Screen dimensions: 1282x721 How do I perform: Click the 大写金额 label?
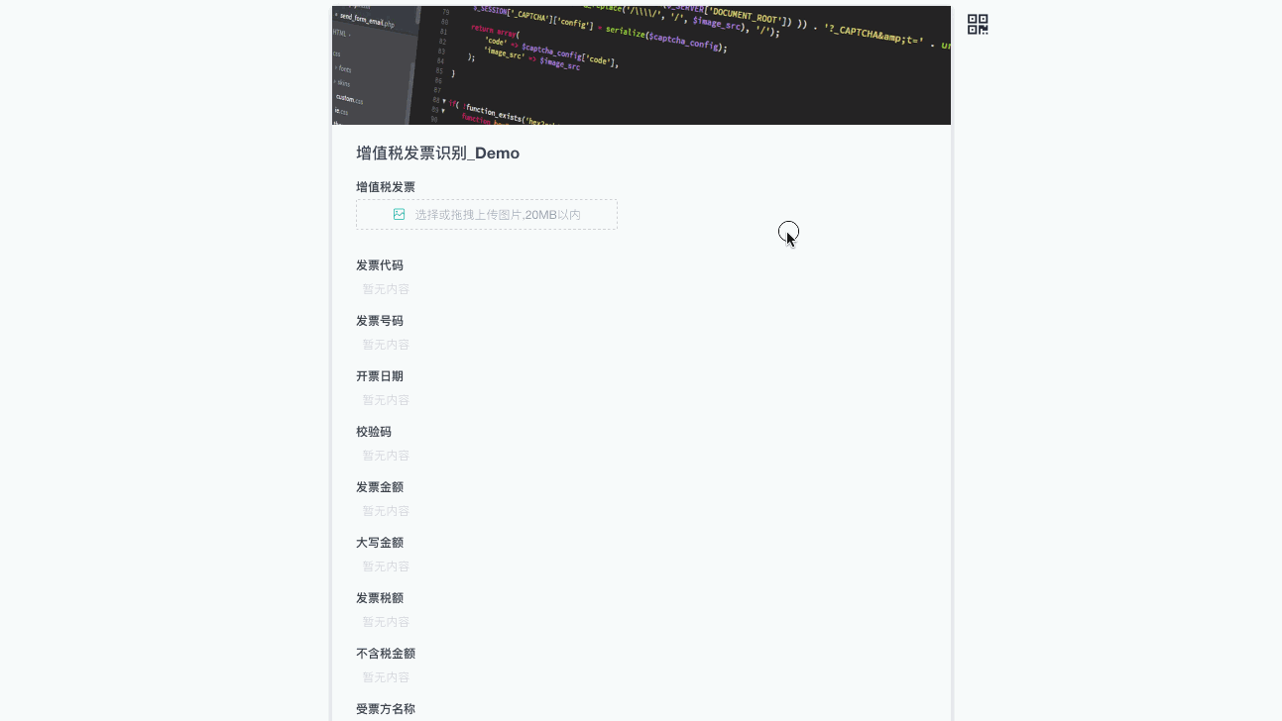pyautogui.click(x=380, y=543)
